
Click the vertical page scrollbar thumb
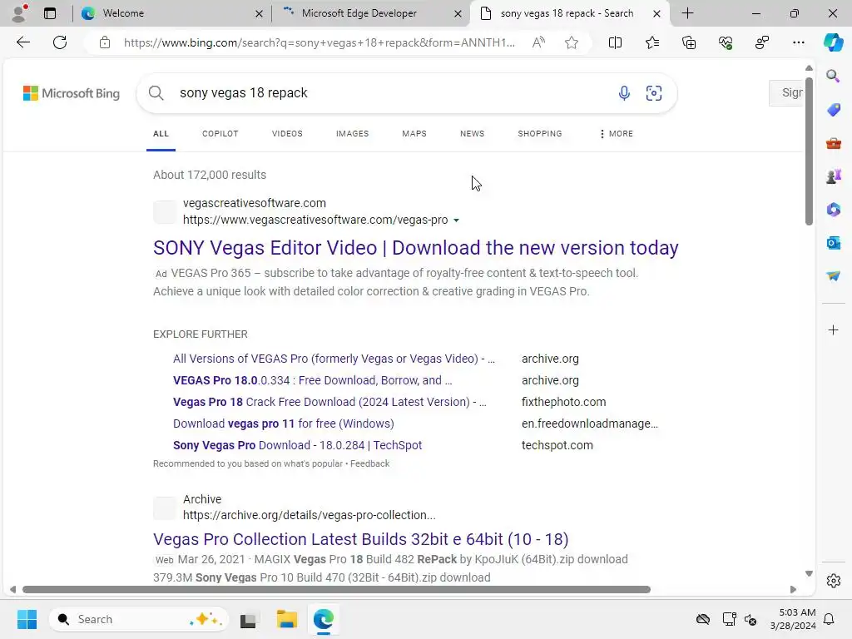(809, 151)
